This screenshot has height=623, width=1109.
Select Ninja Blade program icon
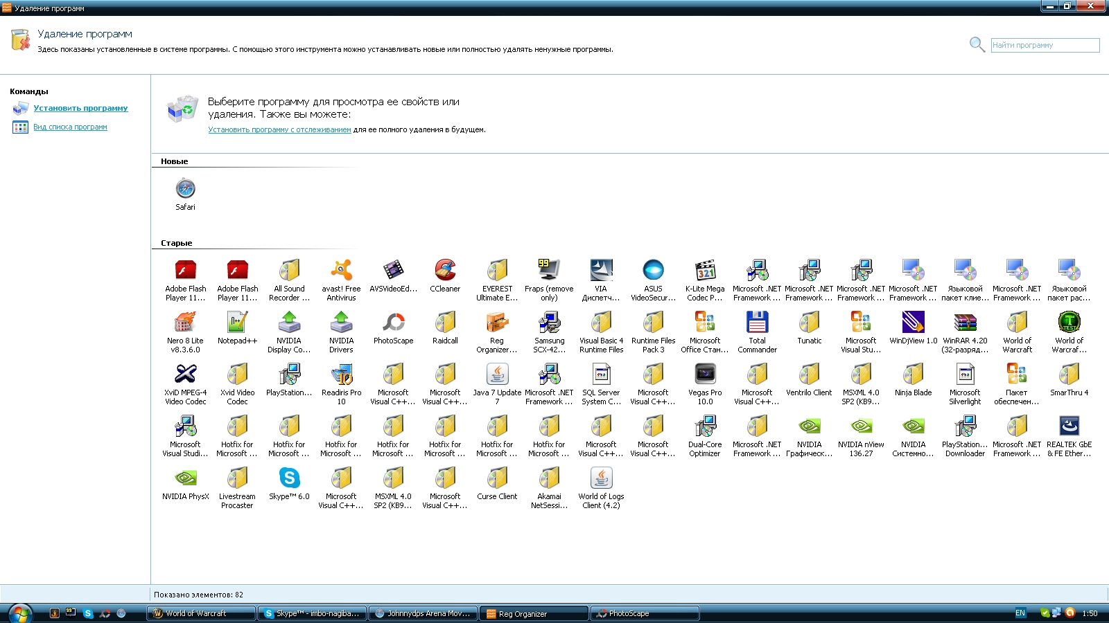(x=913, y=374)
